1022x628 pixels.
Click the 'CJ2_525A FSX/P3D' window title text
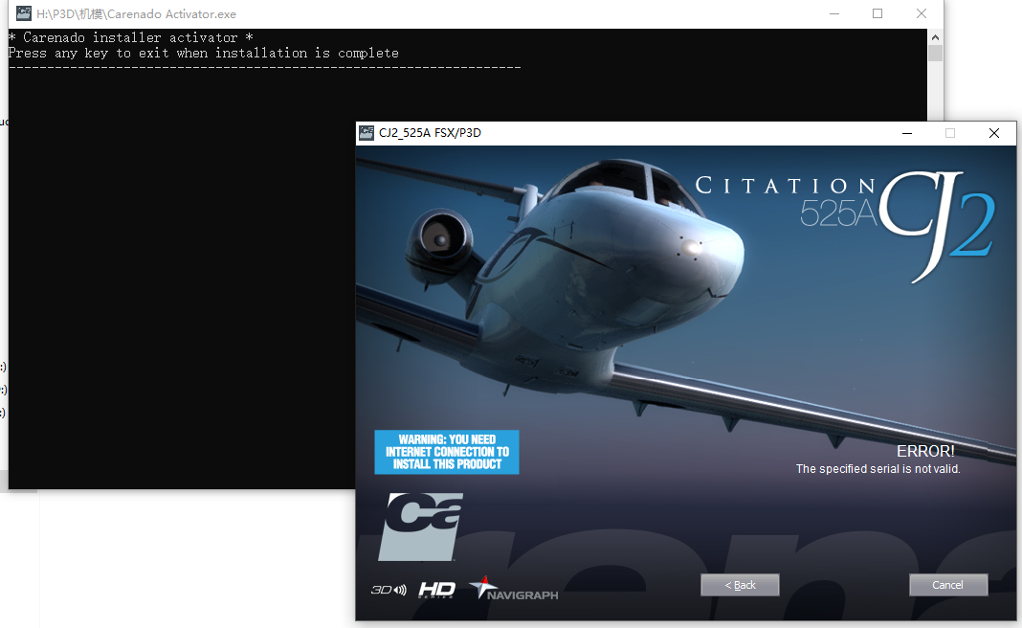pos(431,133)
